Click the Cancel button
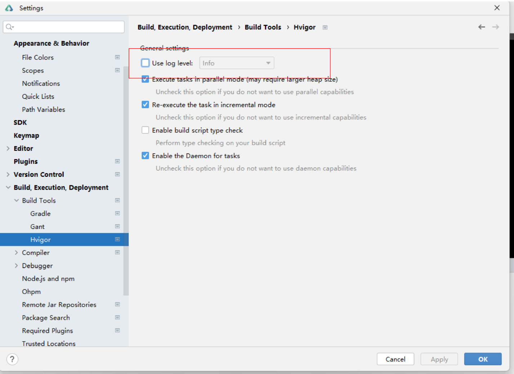Image resolution: width=514 pixels, height=374 pixels. [395, 359]
